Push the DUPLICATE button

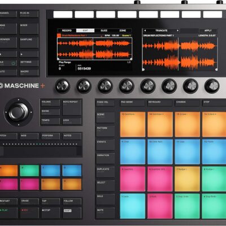point(105,172)
